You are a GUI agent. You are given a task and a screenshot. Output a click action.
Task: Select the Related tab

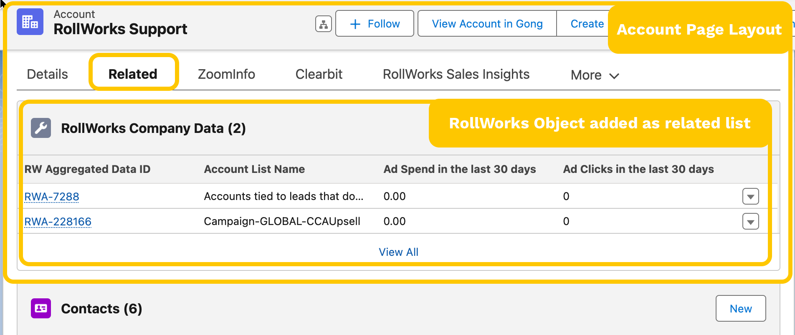pos(133,74)
